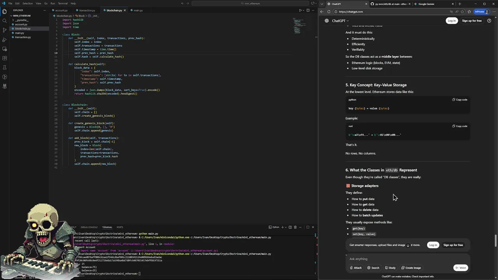The height and width of the screenshot is (280, 498).
Task: Open the Help menu
Action: click(x=73, y=3)
